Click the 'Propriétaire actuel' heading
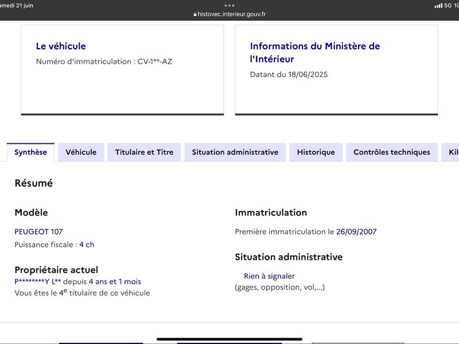459x344 pixels. (56, 269)
